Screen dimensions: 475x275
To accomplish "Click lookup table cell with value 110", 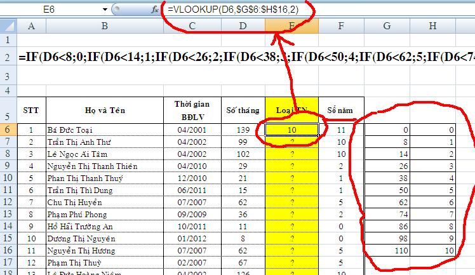I will [387, 251].
